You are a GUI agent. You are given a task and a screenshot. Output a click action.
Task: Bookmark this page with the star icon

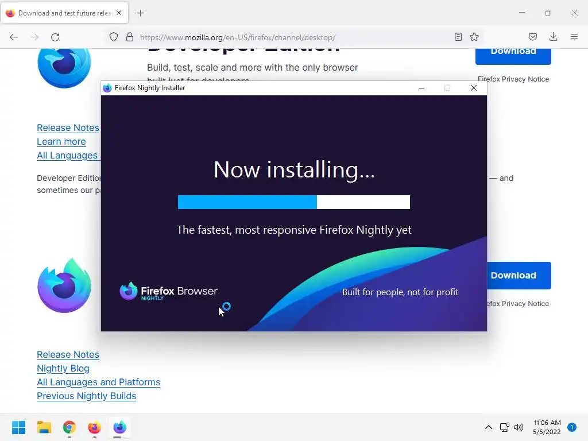click(x=474, y=37)
